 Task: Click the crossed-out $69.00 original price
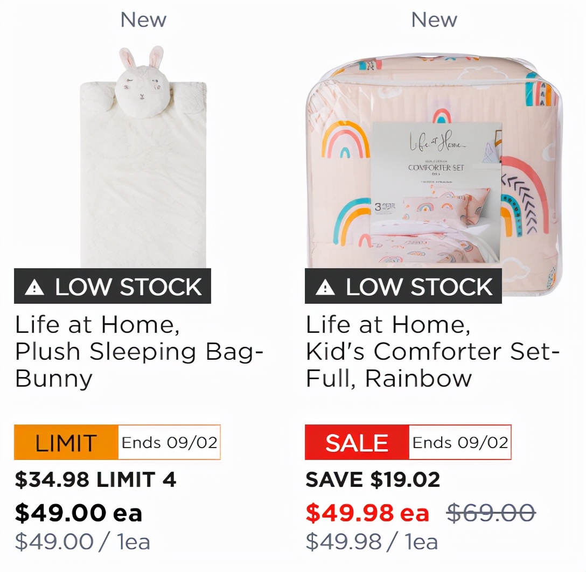(491, 513)
